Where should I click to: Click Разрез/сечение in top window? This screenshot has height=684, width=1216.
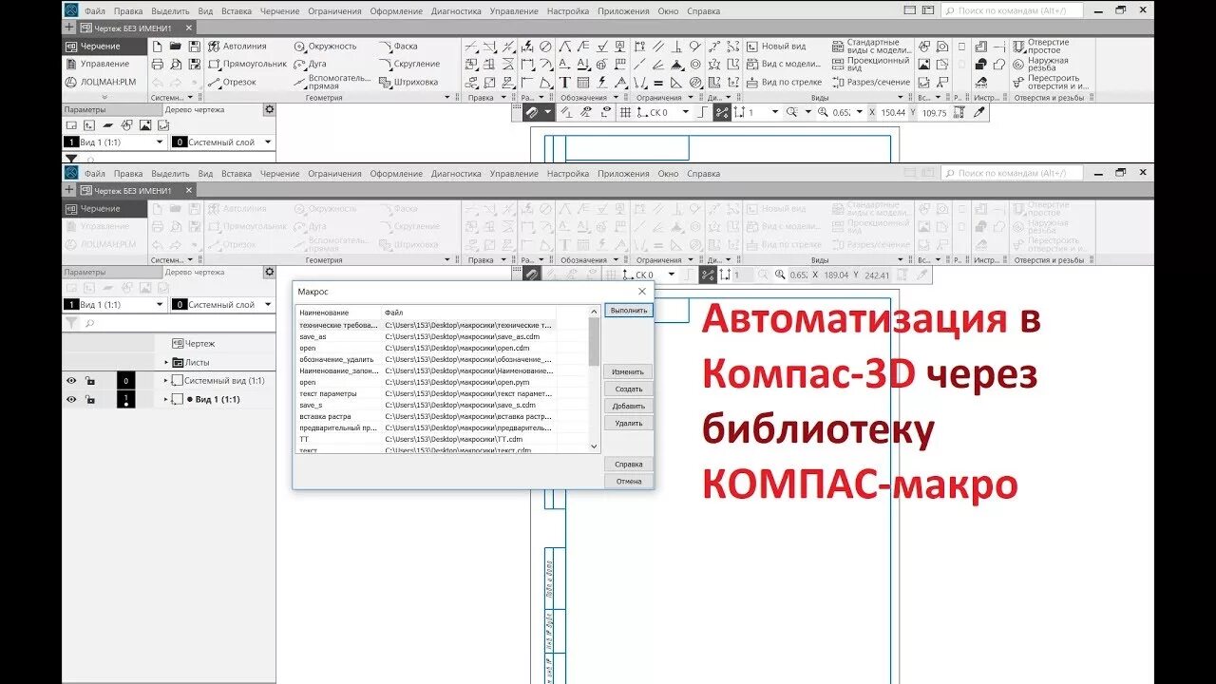tap(871, 82)
